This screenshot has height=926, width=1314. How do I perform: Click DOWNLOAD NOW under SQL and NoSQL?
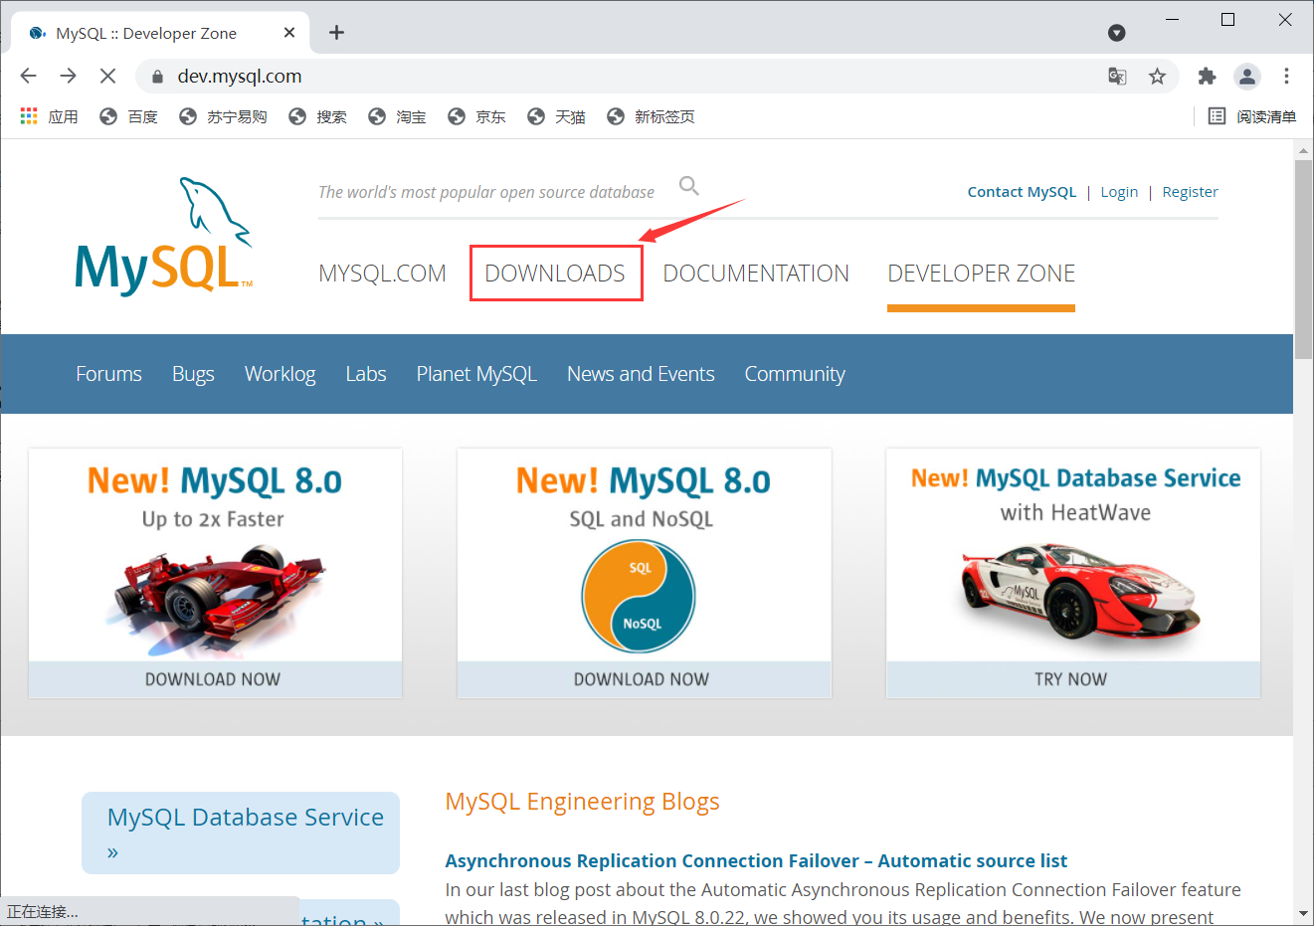point(642,679)
